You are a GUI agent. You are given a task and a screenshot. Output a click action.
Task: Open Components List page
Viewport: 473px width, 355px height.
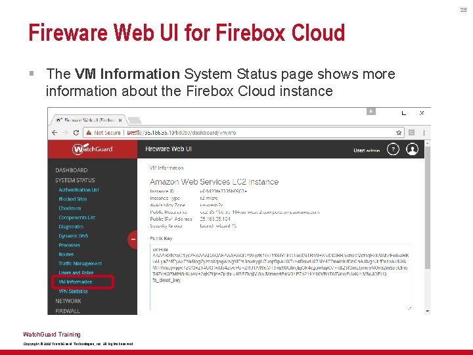[x=77, y=218]
